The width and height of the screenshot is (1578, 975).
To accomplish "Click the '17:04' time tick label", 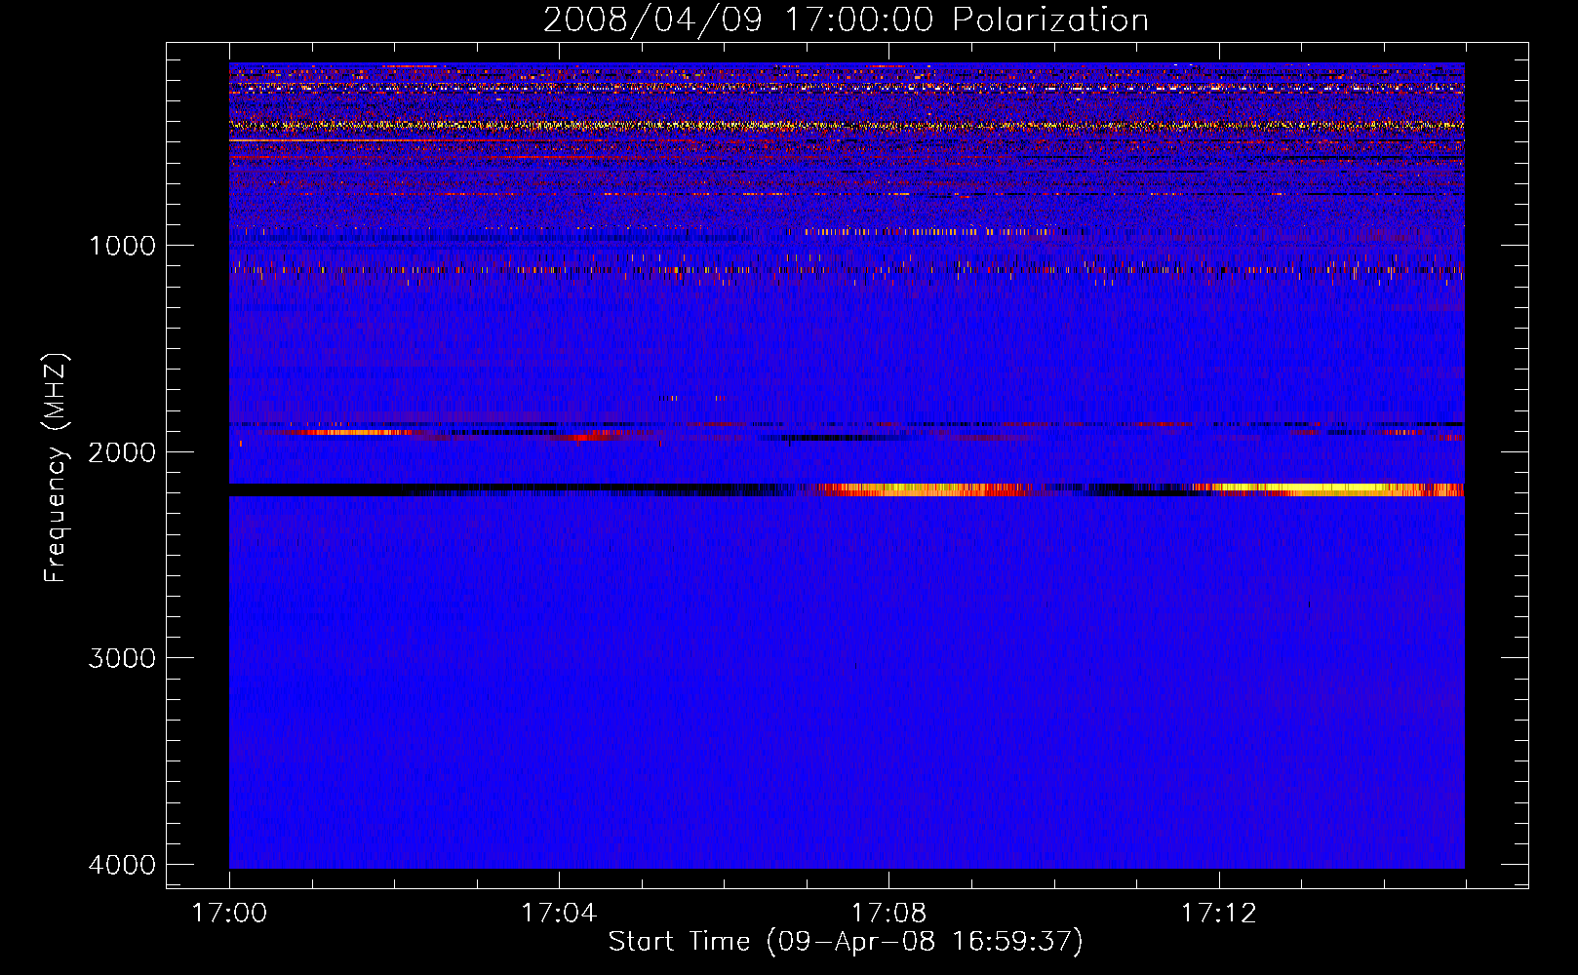I will pyautogui.click(x=559, y=913).
